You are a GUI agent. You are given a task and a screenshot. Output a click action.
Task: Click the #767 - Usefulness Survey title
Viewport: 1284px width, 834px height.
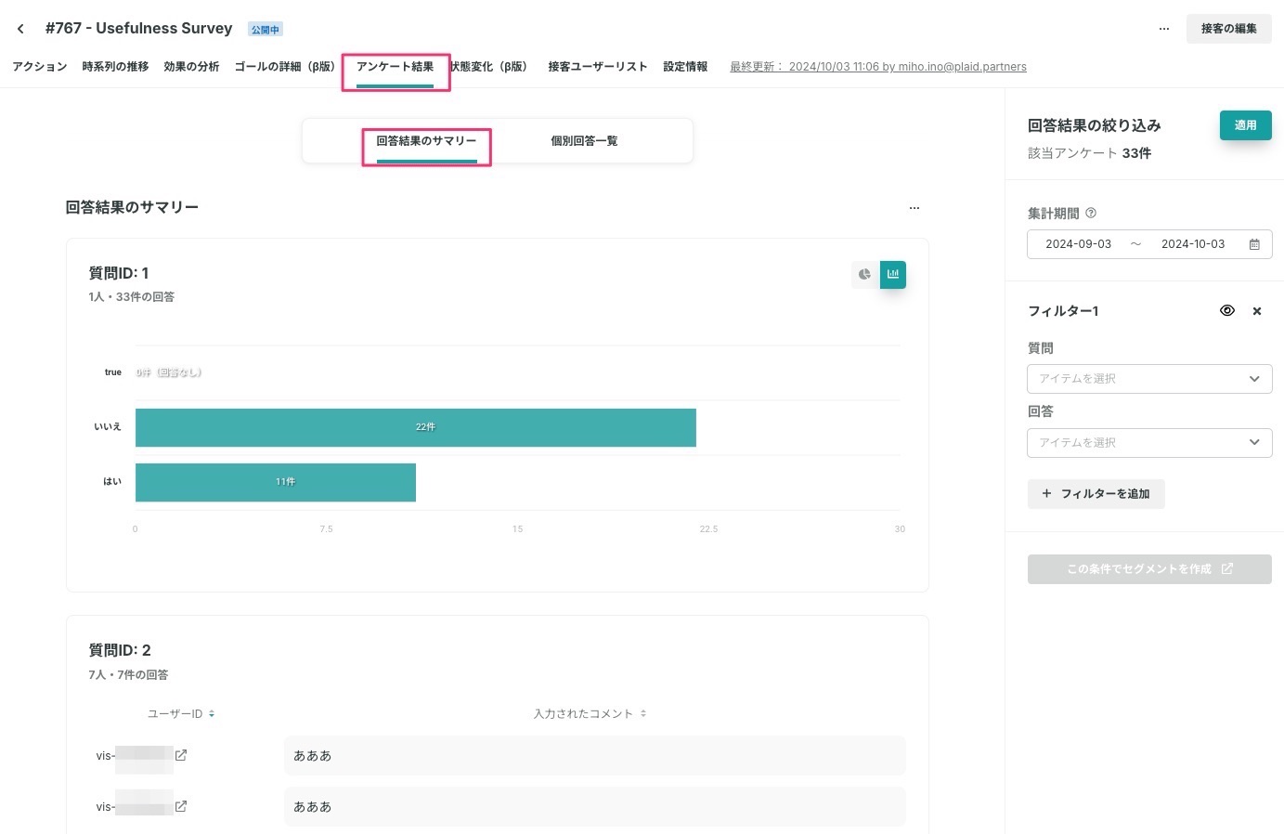[x=139, y=28]
